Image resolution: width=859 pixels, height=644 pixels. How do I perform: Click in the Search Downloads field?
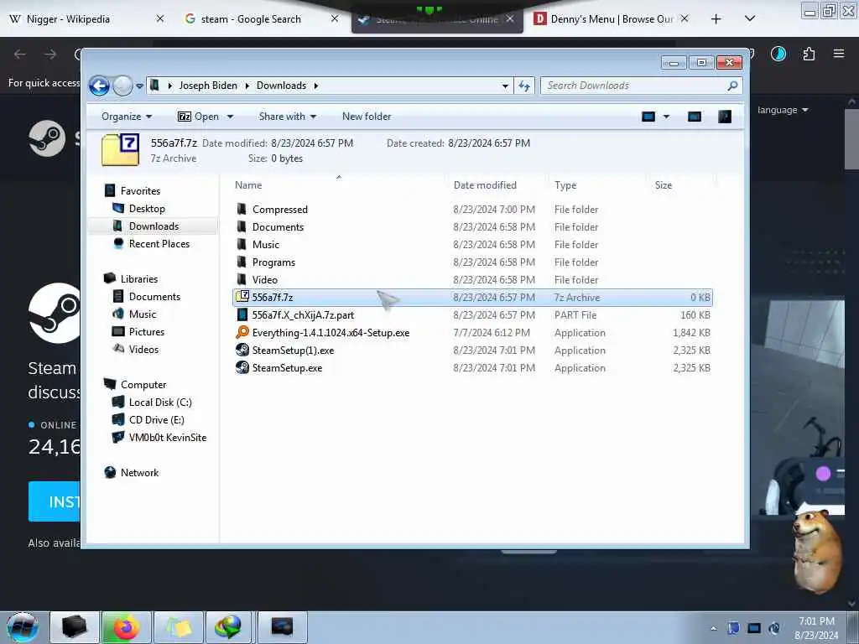point(642,86)
